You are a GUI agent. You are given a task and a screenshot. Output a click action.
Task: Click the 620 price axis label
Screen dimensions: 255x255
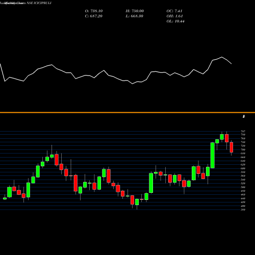(x=243, y=165)
